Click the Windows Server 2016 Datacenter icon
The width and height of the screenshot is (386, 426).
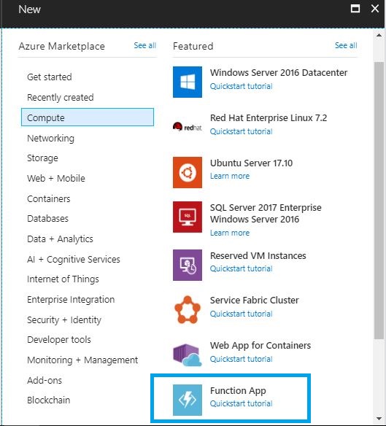tap(188, 82)
